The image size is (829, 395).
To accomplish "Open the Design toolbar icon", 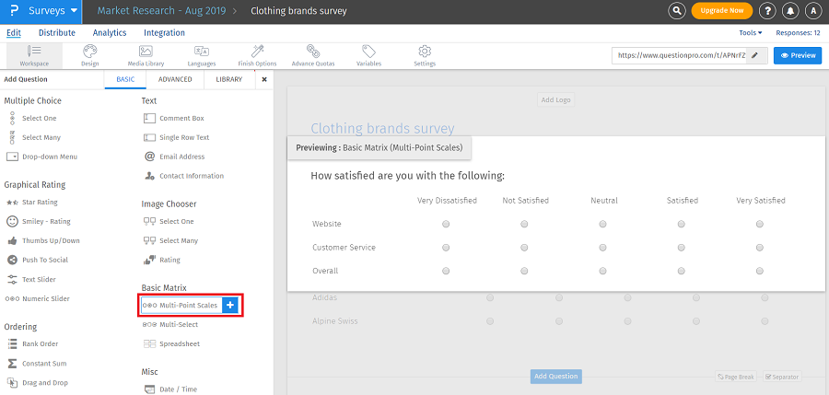I will (x=89, y=55).
